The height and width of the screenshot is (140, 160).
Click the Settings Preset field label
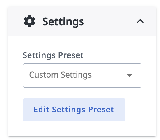tap(53, 55)
